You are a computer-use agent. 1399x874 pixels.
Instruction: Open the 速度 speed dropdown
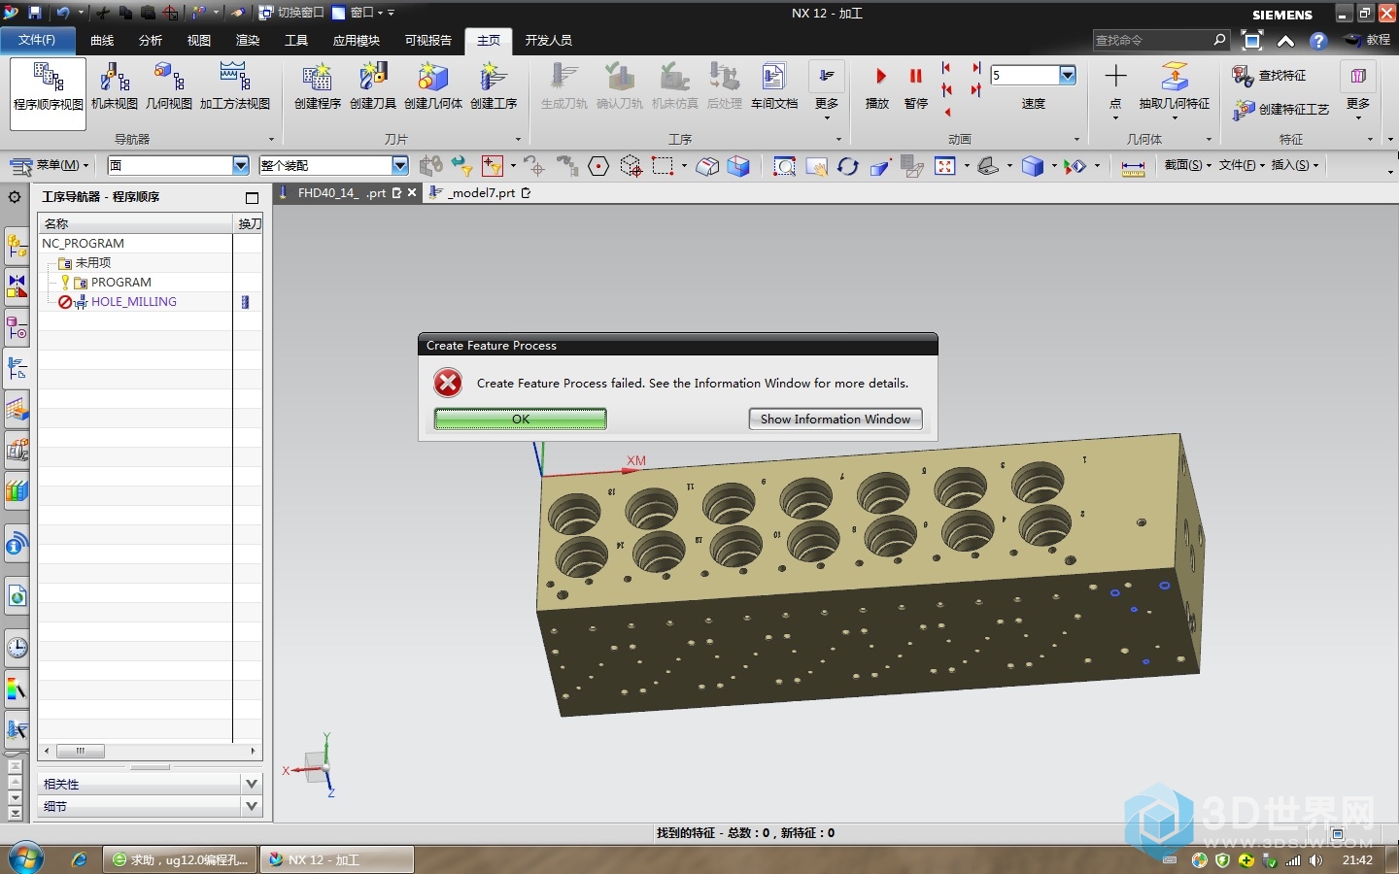point(1068,76)
